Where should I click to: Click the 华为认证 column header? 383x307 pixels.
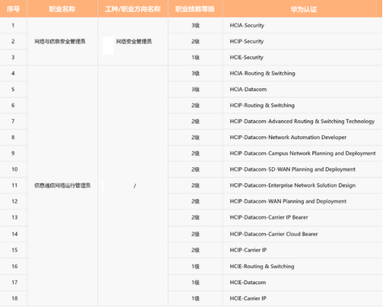(x=303, y=9)
